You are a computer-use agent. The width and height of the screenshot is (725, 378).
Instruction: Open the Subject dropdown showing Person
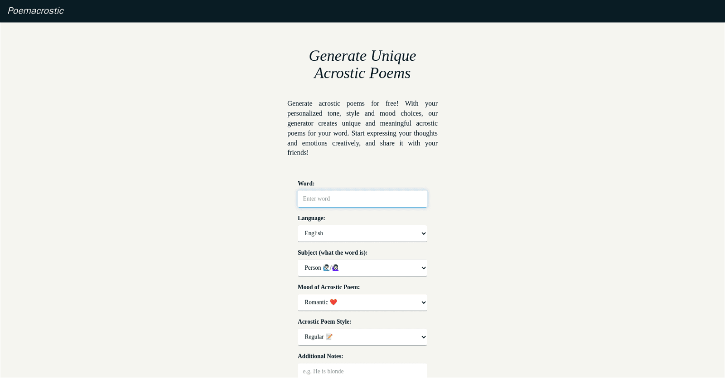pyautogui.click(x=362, y=267)
